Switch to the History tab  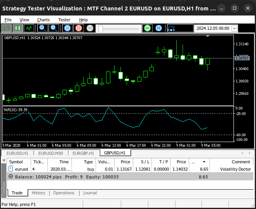[x=38, y=193]
